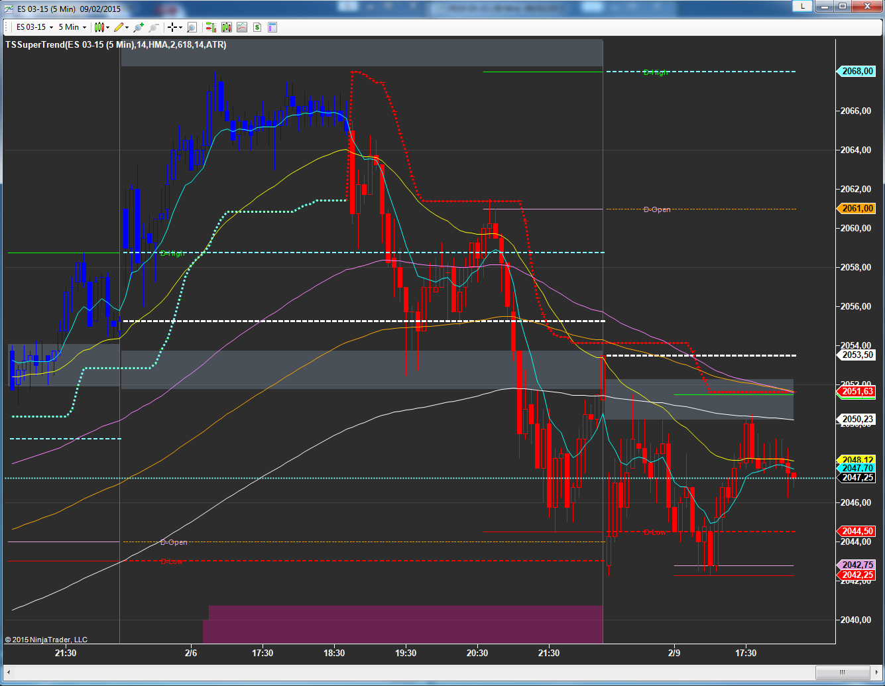Click the 2042,75 price marker

856,565
